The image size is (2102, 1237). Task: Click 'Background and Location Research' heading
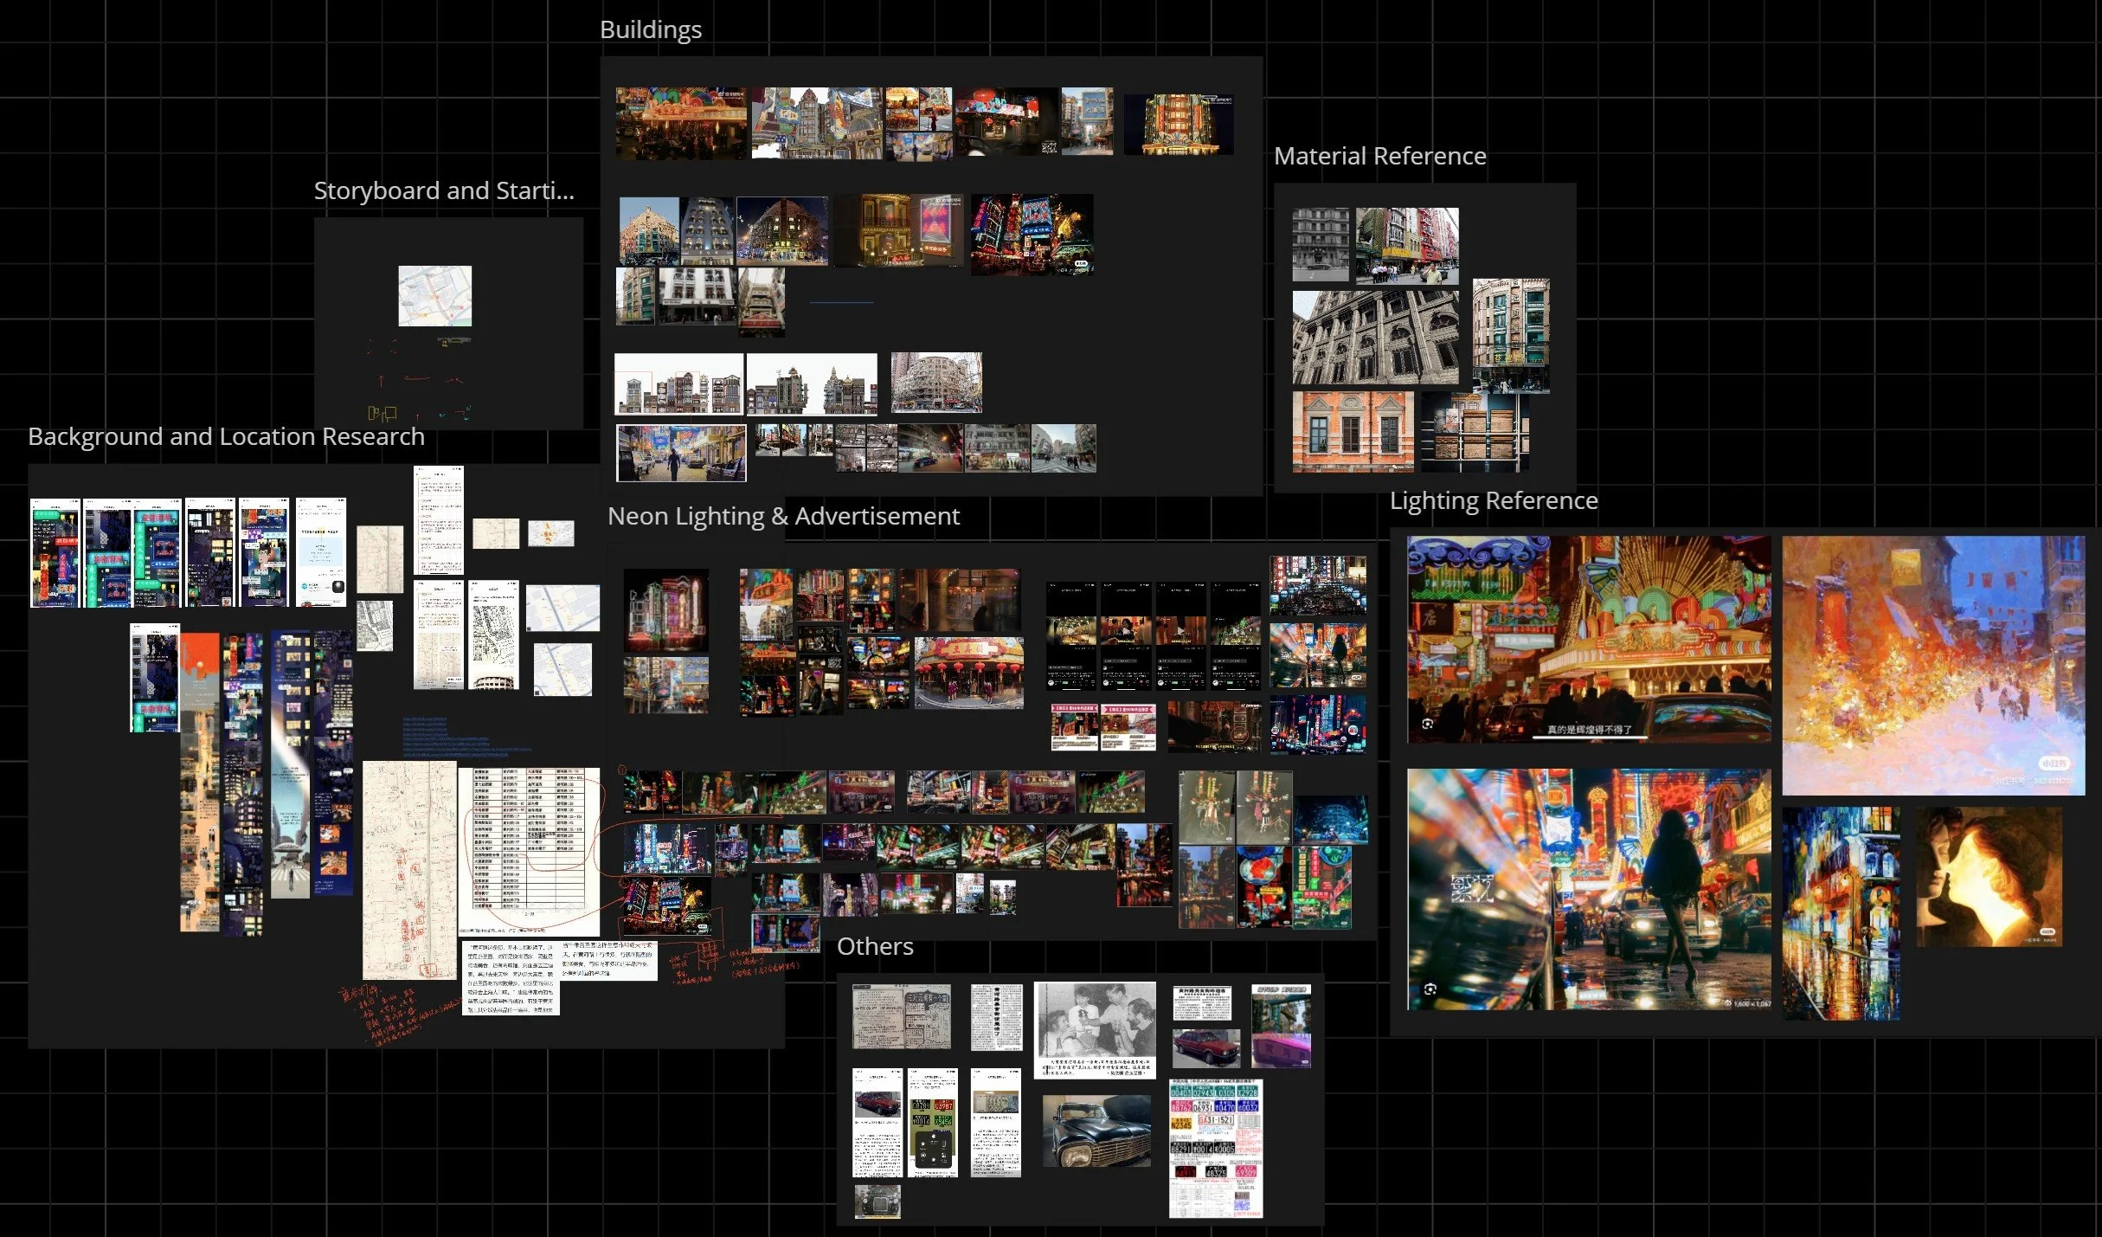click(226, 437)
